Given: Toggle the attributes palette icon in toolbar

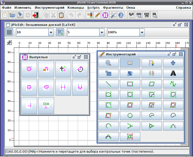Looking at the screenshot, I should (90, 15).
